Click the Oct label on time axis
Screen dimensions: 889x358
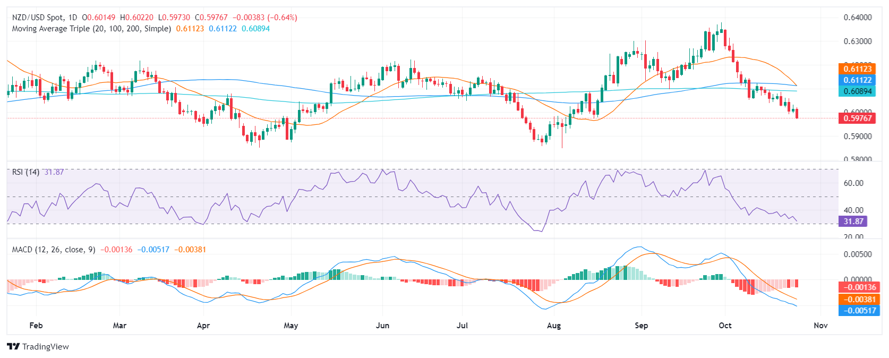(725, 326)
